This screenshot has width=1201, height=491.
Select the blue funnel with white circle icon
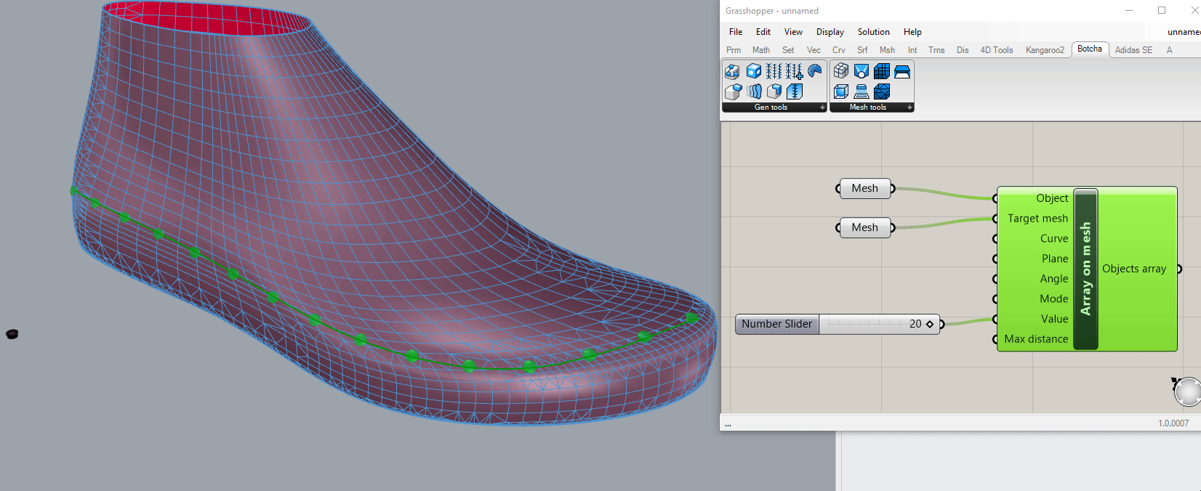pos(861,71)
